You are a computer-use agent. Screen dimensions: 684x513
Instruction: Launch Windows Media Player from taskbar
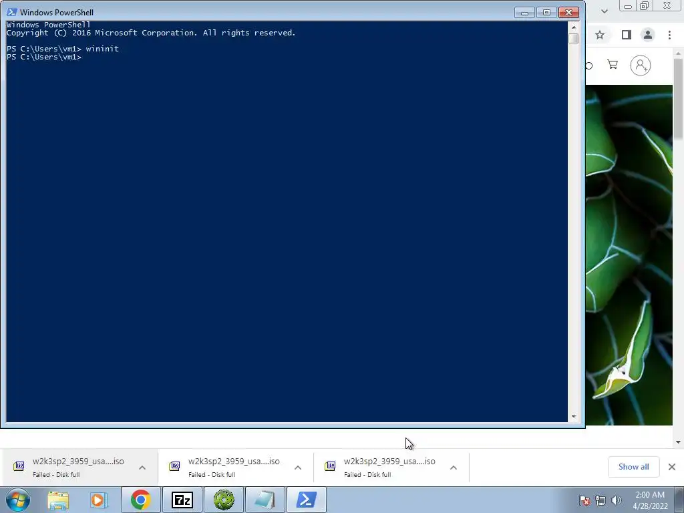(99, 500)
